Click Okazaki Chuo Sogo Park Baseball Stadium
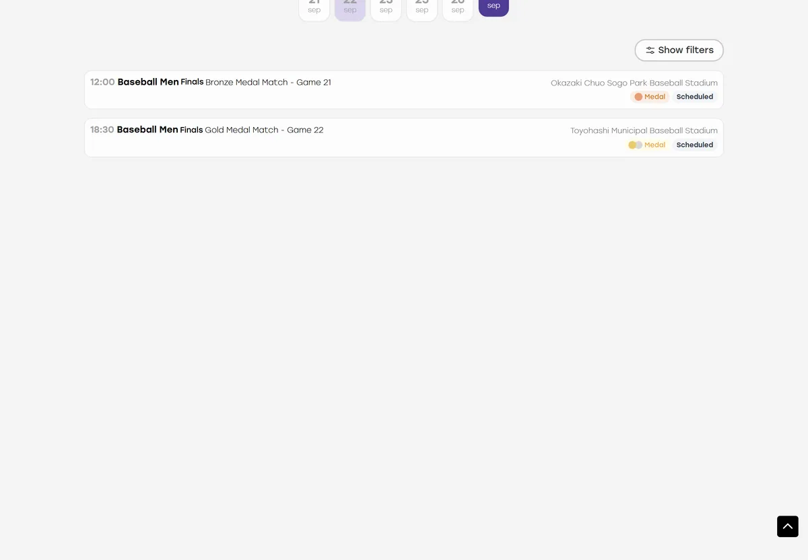The image size is (808, 560). coord(634,83)
